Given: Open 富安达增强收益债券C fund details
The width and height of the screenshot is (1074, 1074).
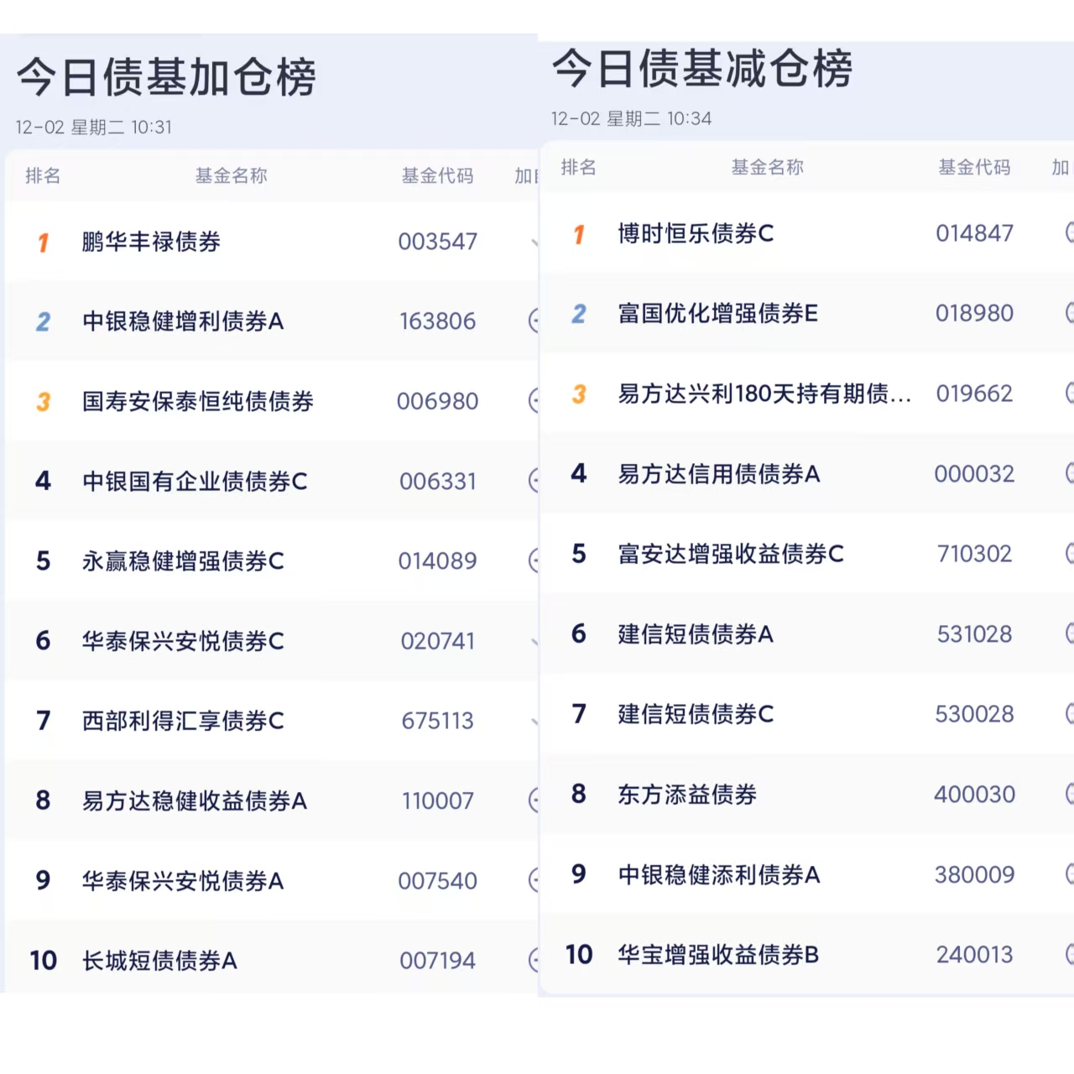Looking at the screenshot, I should click(x=731, y=554).
